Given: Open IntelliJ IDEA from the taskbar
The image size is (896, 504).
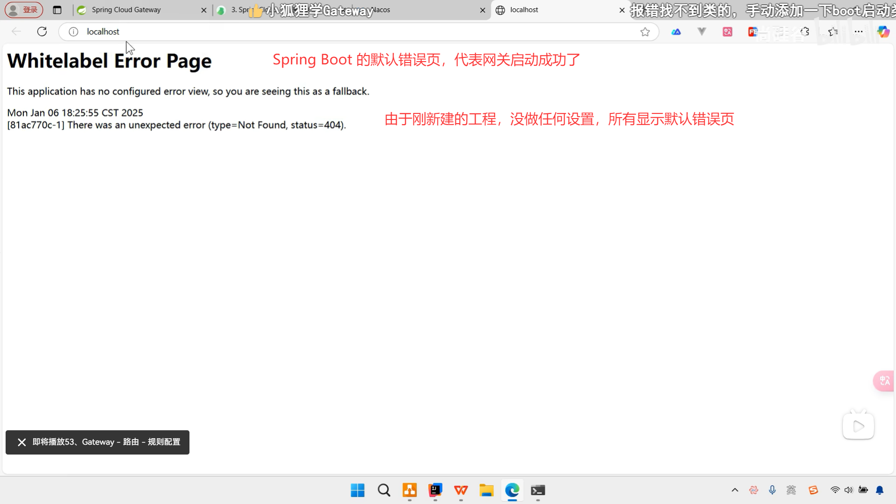Looking at the screenshot, I should pyautogui.click(x=435, y=490).
